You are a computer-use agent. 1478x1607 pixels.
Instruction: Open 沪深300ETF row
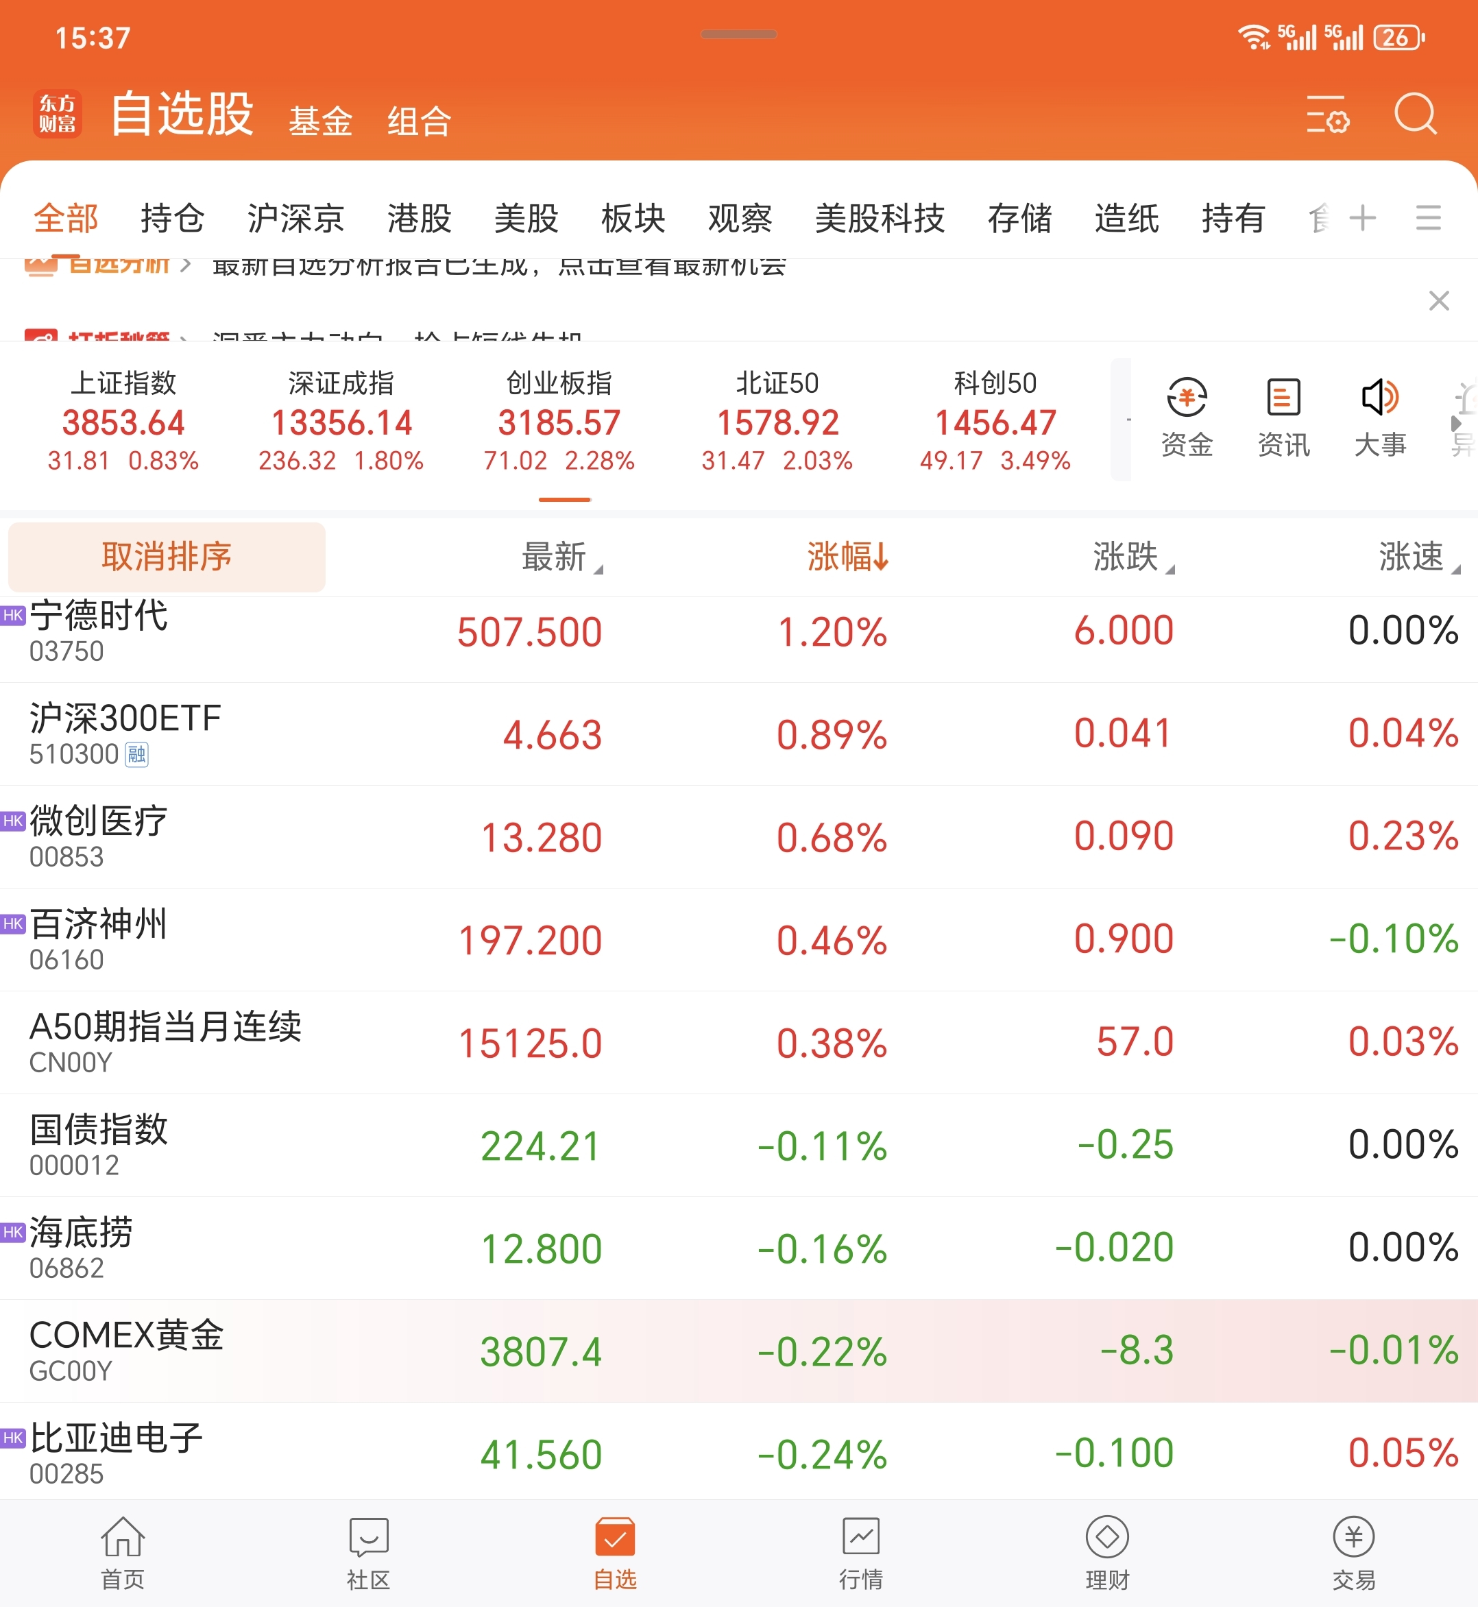(x=739, y=734)
